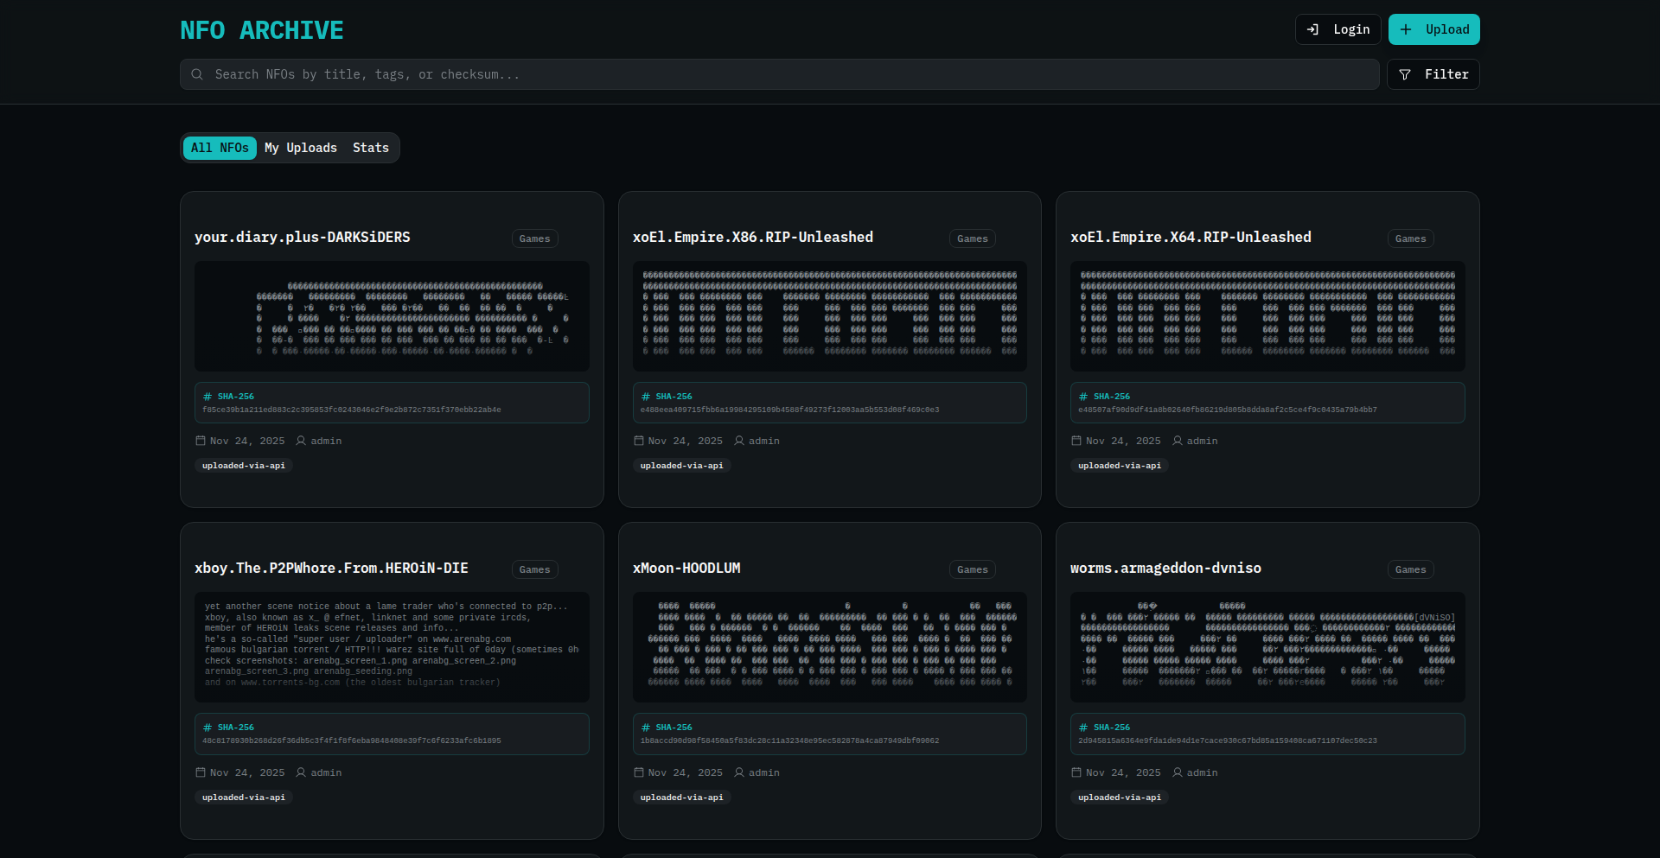
Task: Click the Games badge on xoEl.Empire.X64 card
Action: pyautogui.click(x=1410, y=238)
